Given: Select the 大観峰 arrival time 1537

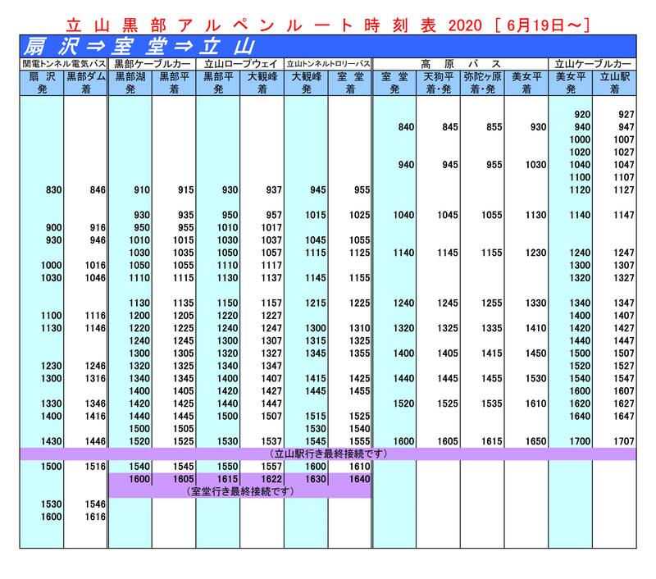Looking at the screenshot, I should click(271, 441).
